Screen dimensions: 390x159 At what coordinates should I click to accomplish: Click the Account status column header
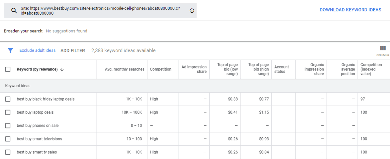tap(281, 69)
